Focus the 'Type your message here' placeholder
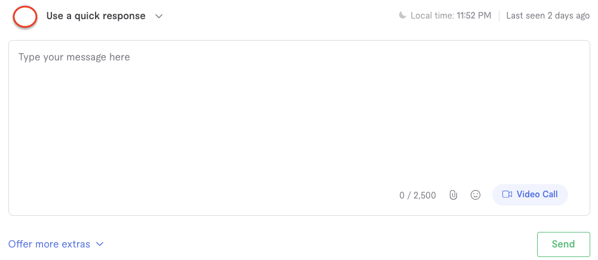The image size is (598, 260). tap(74, 57)
